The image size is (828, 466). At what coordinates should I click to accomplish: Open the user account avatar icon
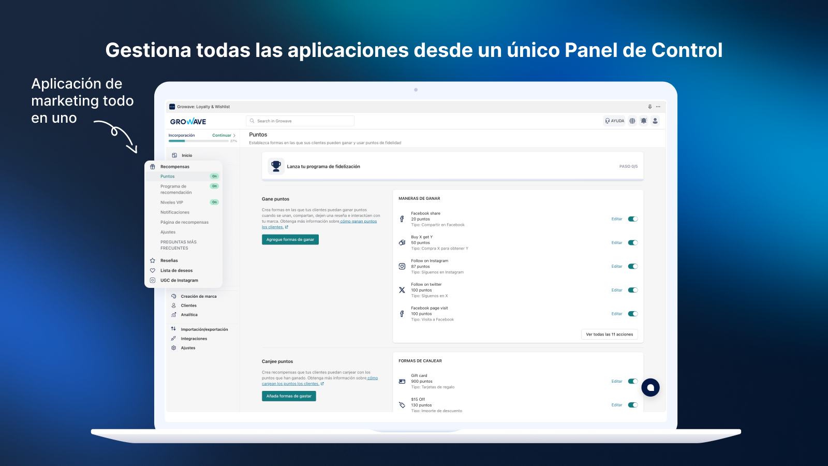click(655, 121)
